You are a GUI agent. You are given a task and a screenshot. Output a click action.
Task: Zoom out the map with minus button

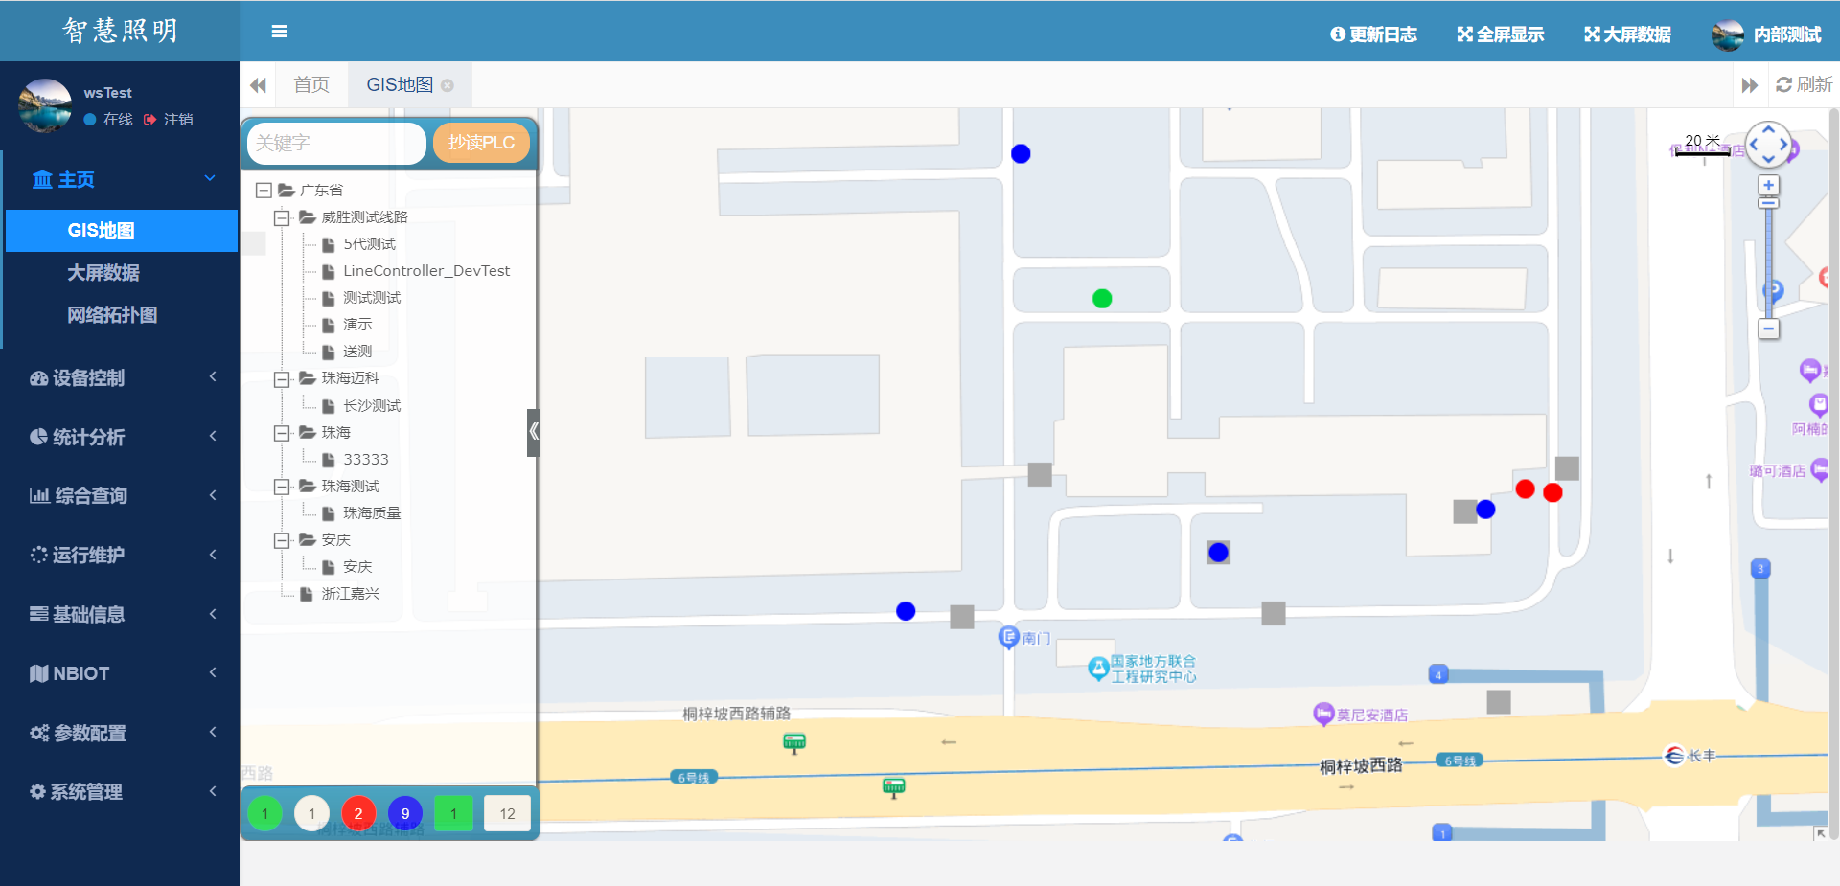click(x=1769, y=329)
